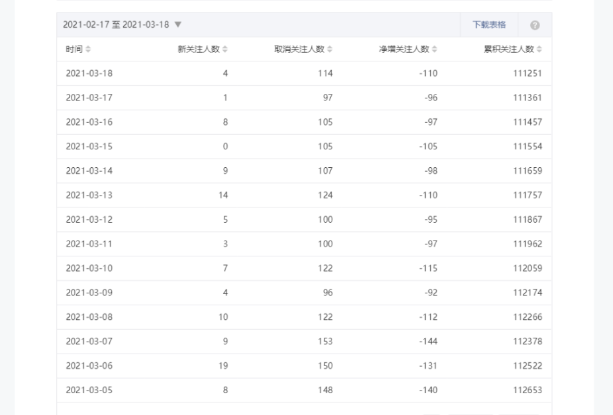Click cumulative value 111251

pos(528,73)
